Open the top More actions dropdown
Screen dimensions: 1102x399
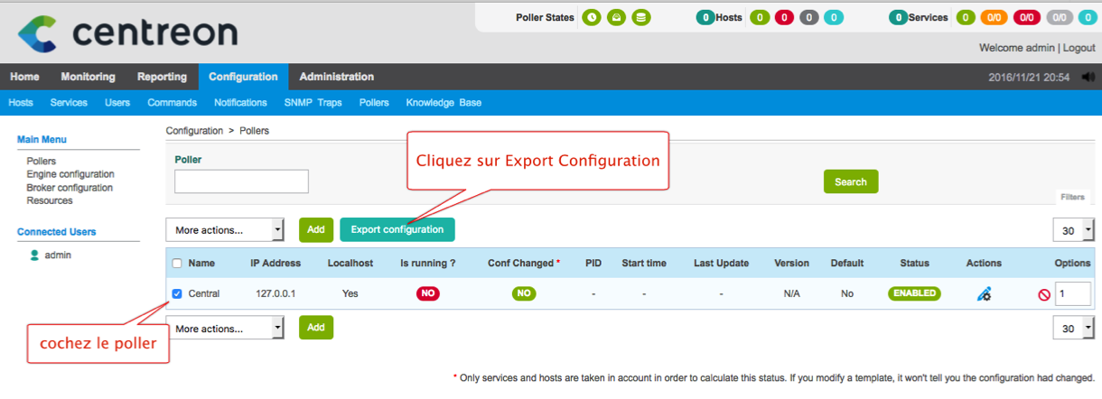coord(225,230)
